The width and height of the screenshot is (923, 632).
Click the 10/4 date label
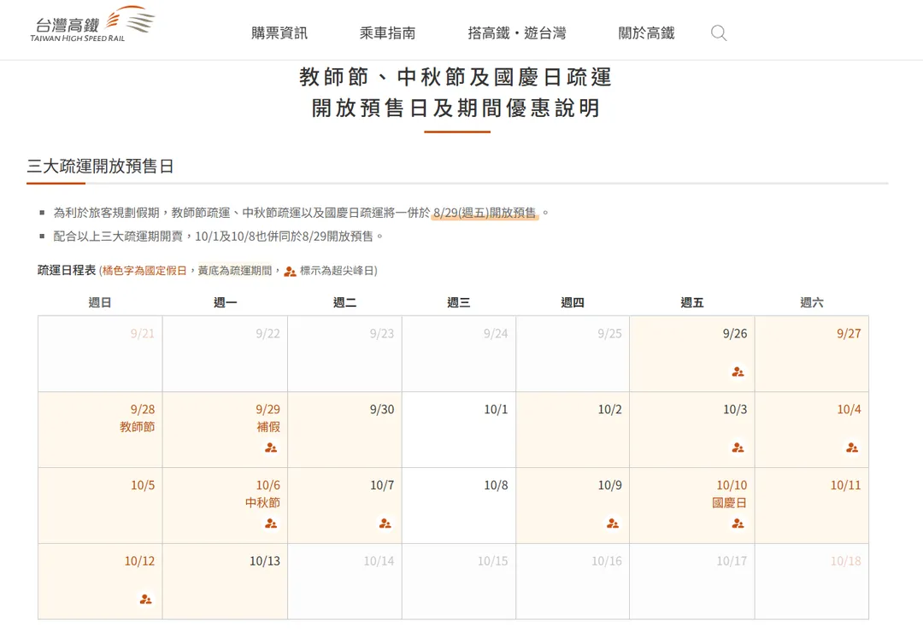[x=849, y=410]
